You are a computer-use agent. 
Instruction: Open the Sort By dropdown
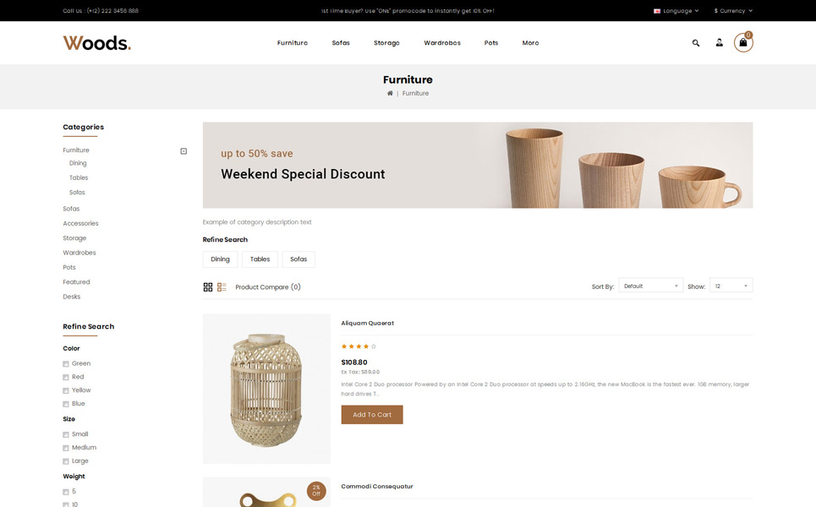coord(650,286)
